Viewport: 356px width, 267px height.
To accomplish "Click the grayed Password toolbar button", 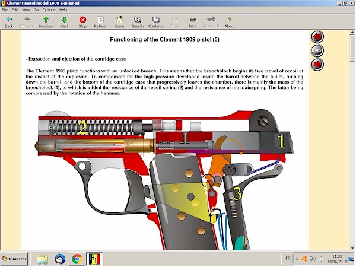I will pos(211,23).
